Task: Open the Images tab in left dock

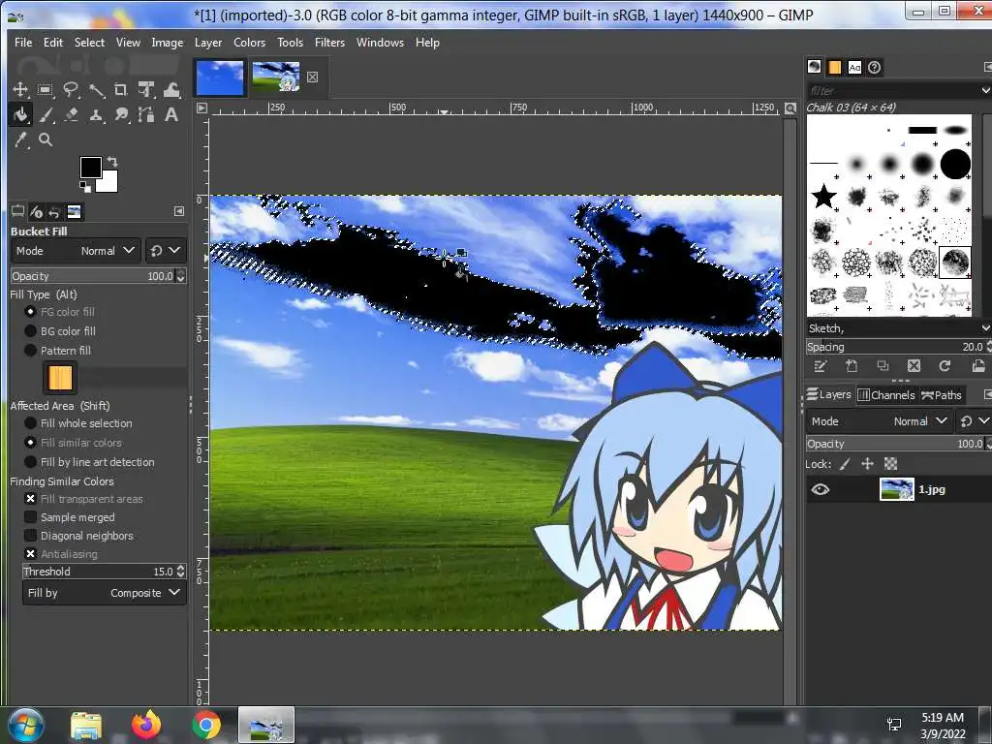Action: click(74, 211)
